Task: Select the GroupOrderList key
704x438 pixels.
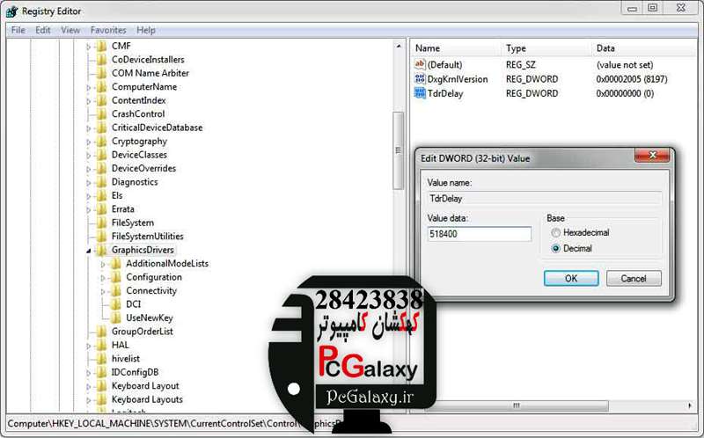Action: coord(143,332)
